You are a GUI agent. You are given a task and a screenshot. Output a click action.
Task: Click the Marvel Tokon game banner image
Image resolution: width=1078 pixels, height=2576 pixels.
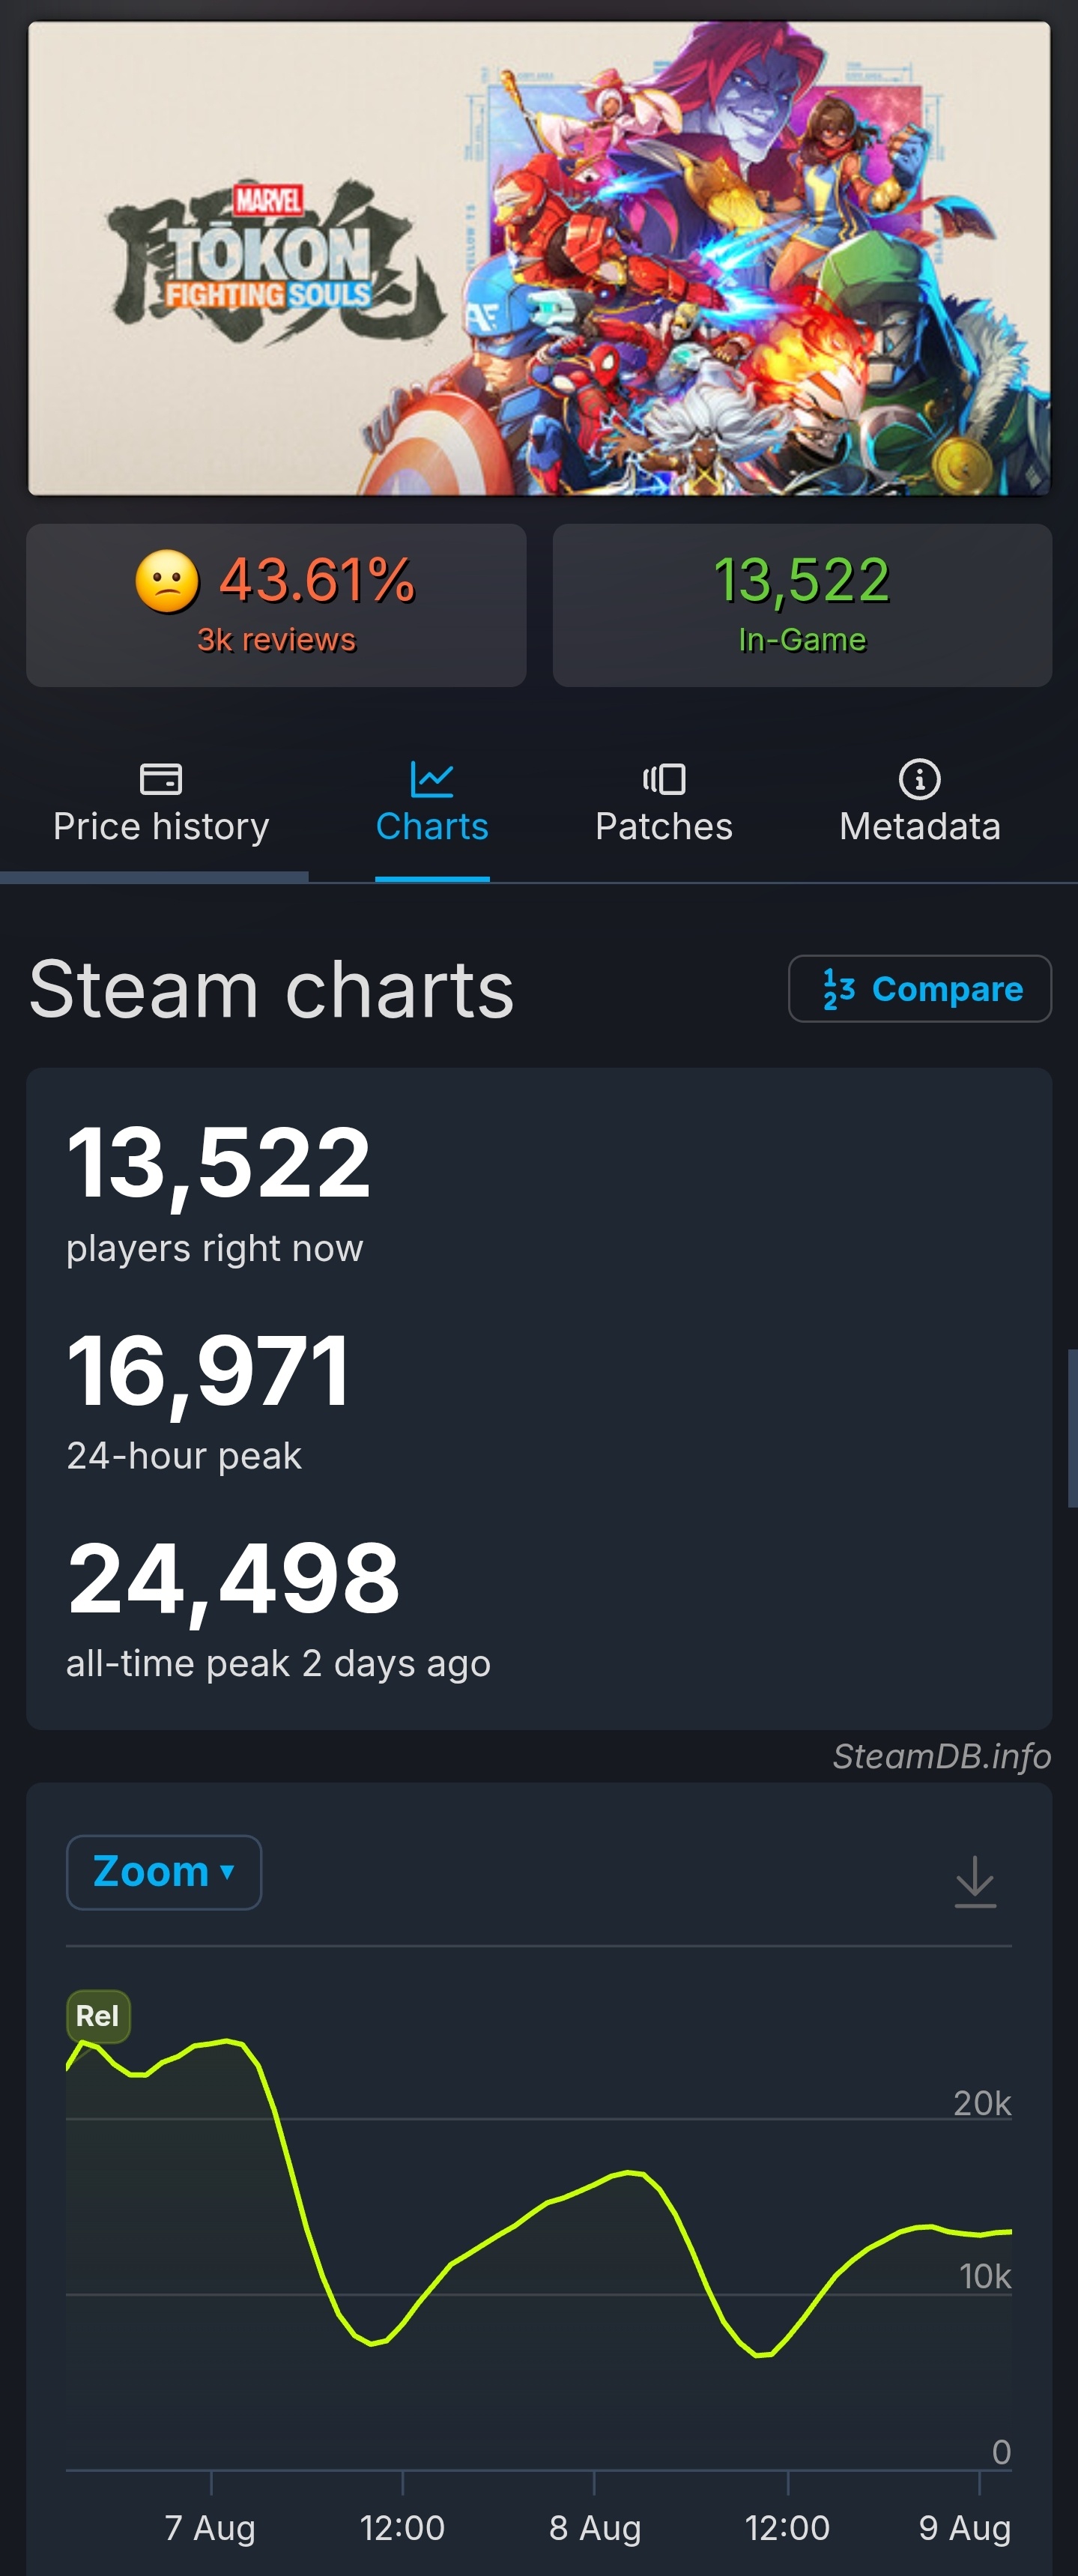click(539, 258)
